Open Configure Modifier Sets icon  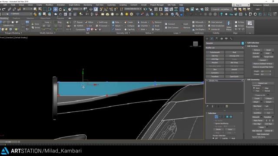[227, 106]
